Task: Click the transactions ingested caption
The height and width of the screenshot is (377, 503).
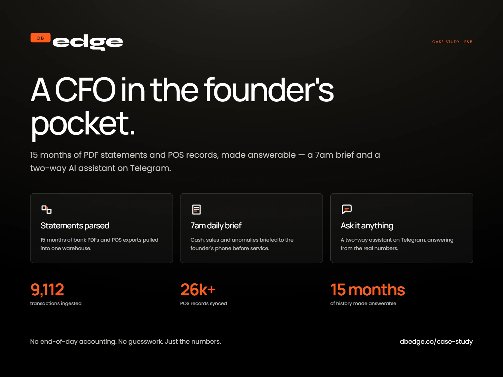Action: [56, 303]
